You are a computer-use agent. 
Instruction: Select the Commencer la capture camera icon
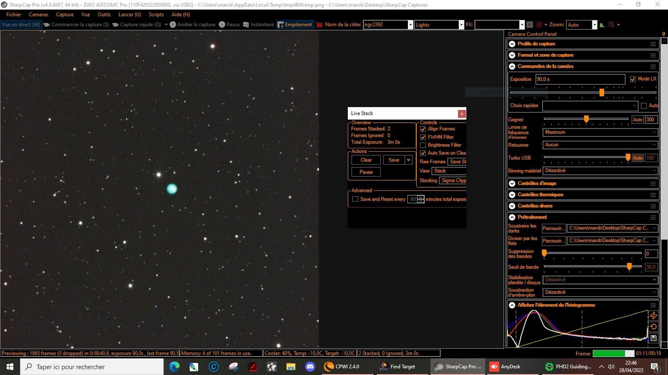point(47,24)
